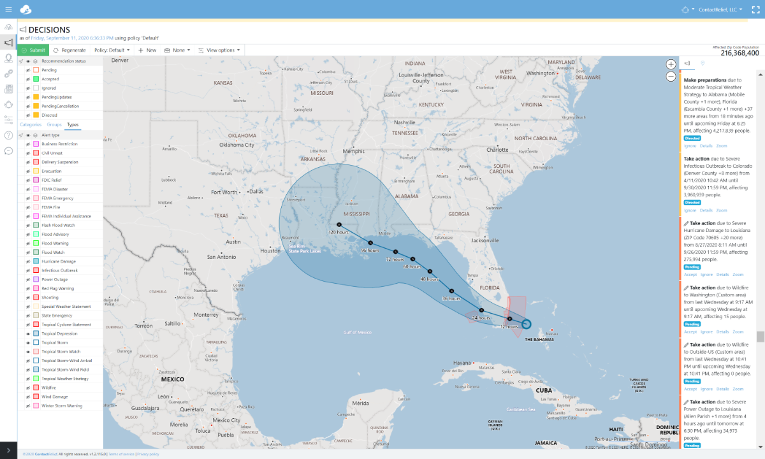
Task: Open the View options dropdown
Action: [219, 50]
